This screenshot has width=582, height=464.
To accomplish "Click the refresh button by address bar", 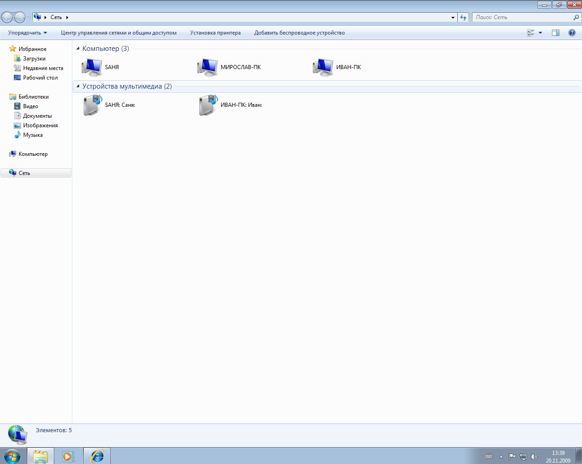I will (x=463, y=17).
